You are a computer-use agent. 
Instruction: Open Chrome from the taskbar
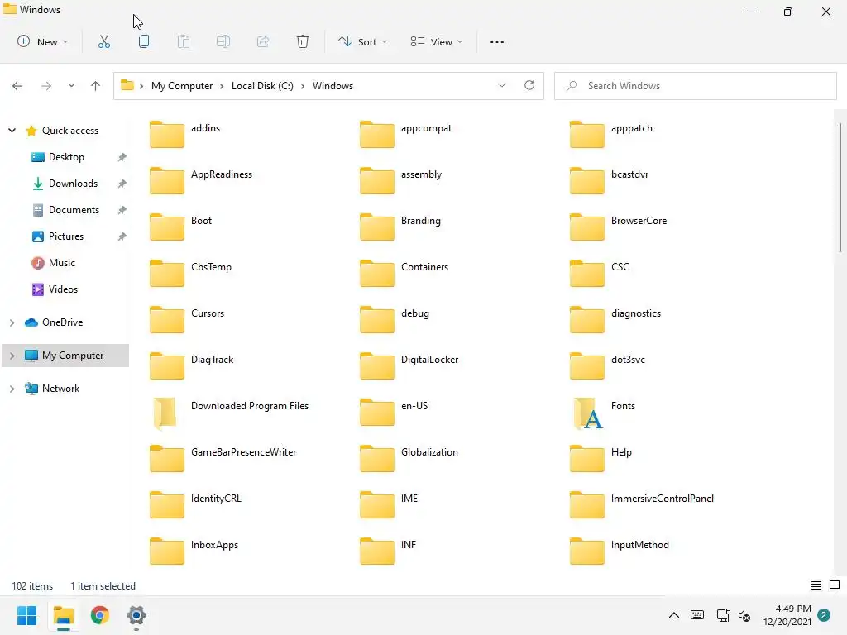[x=100, y=615]
